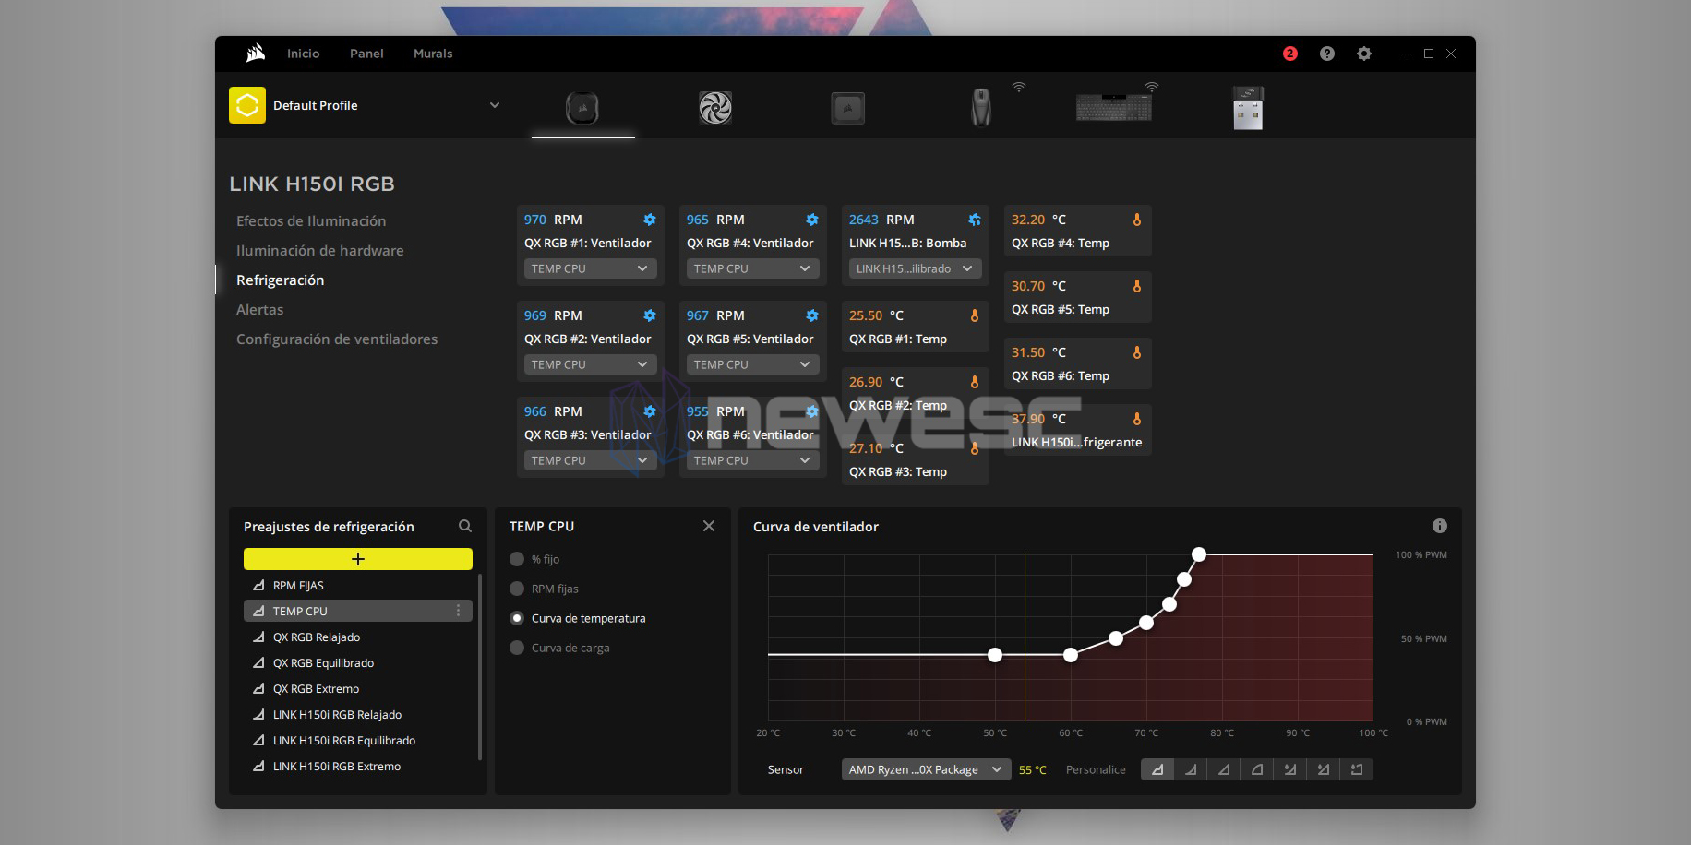Image resolution: width=1691 pixels, height=845 pixels.
Task: Click gear icon on QX RGB #4 fan tile
Action: (x=812, y=220)
